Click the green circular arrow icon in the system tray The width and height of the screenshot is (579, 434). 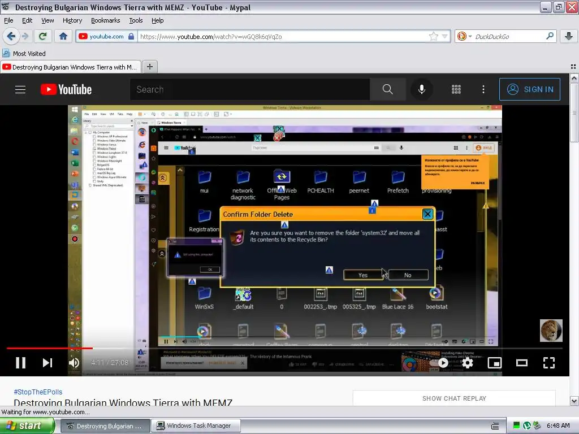527,426
